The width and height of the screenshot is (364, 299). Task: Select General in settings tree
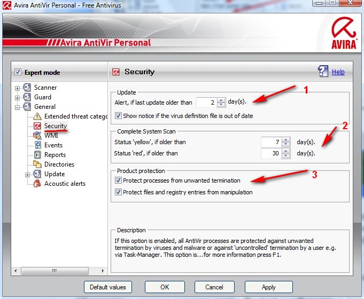pos(45,107)
